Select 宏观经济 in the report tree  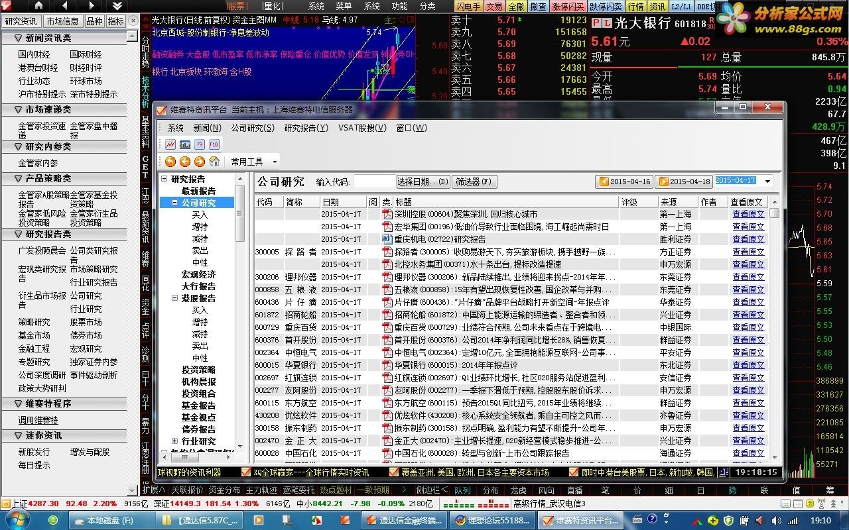198,274
